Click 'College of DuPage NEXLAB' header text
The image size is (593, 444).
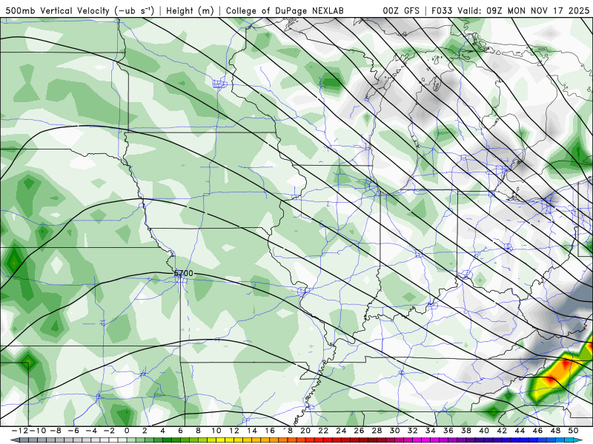285,11
